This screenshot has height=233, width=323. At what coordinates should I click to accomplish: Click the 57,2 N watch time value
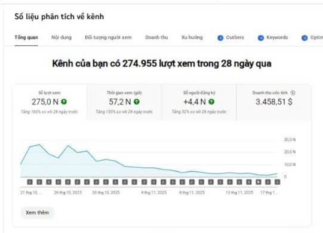click(x=120, y=102)
